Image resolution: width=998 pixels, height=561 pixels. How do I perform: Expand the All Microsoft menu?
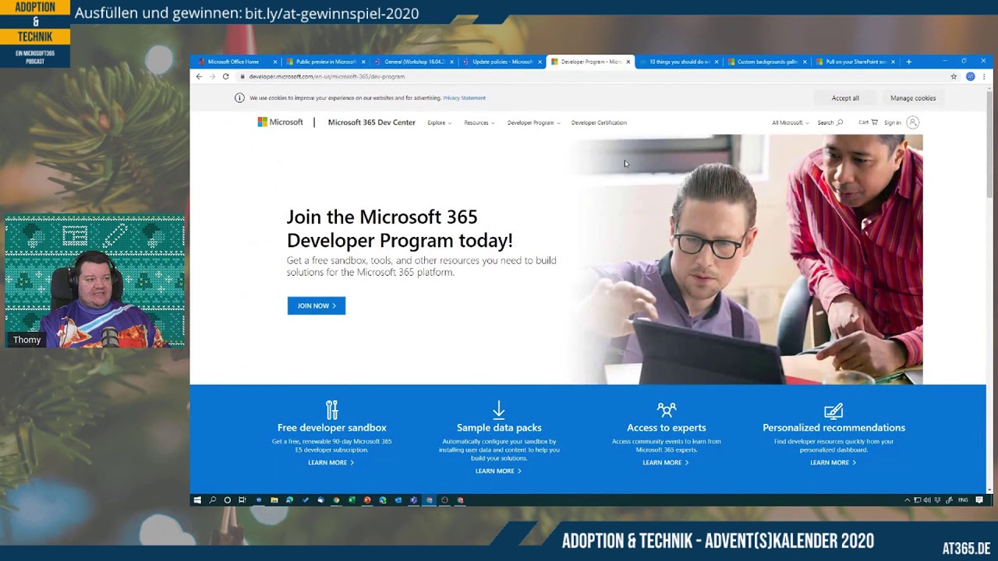(x=790, y=122)
